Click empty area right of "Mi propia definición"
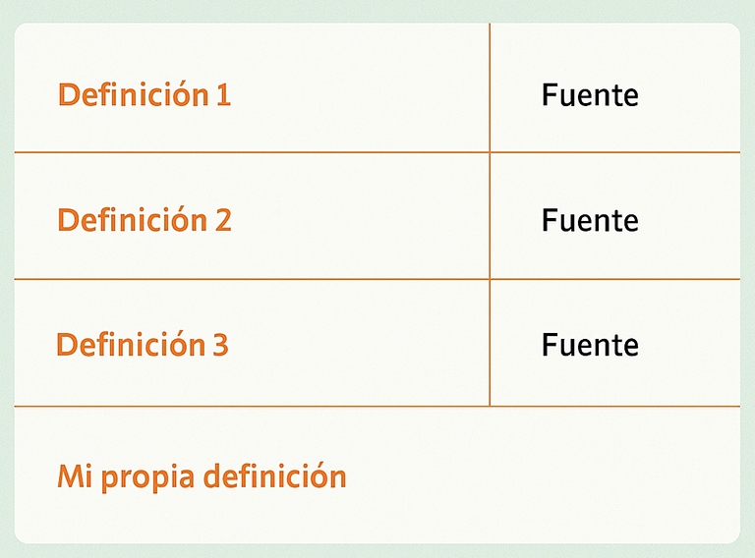The height and width of the screenshot is (558, 755). click(541, 476)
